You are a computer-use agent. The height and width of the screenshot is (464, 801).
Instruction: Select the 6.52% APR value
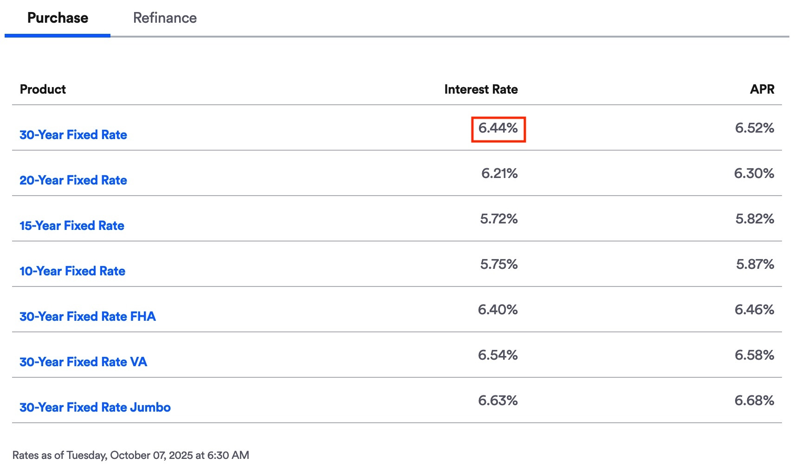[754, 128]
